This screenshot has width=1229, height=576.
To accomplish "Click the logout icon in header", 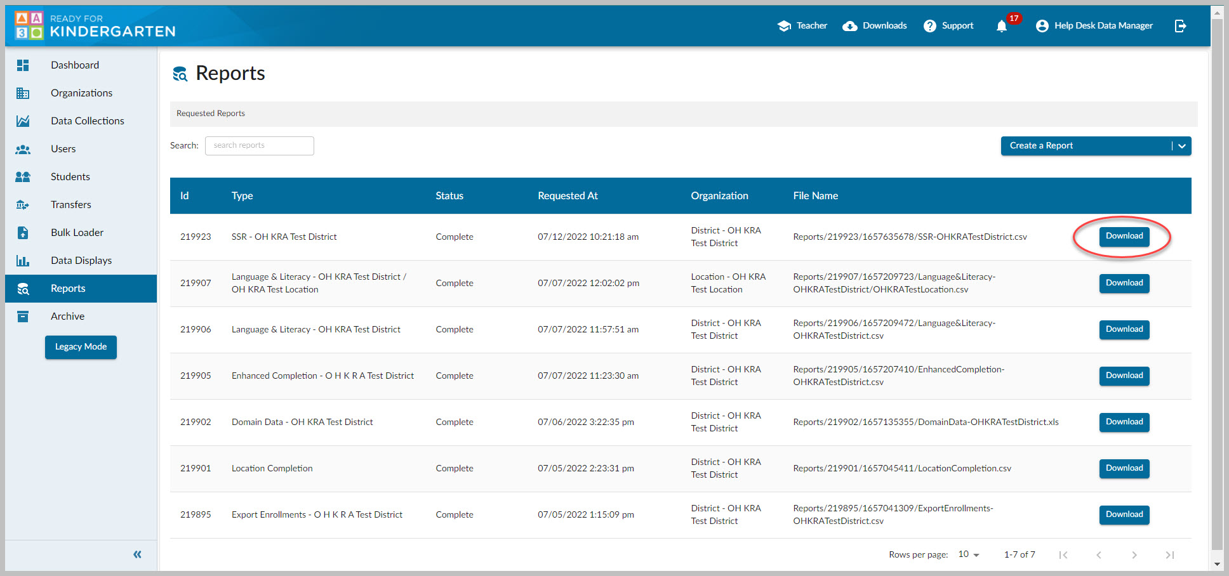I will click(x=1180, y=26).
